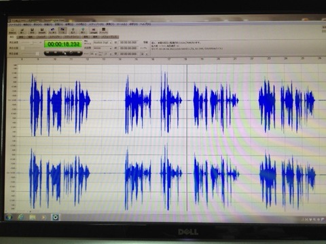Screen dimensions: 326x244
Task: Click the playhead line in the upper channel
Action: [187, 100]
